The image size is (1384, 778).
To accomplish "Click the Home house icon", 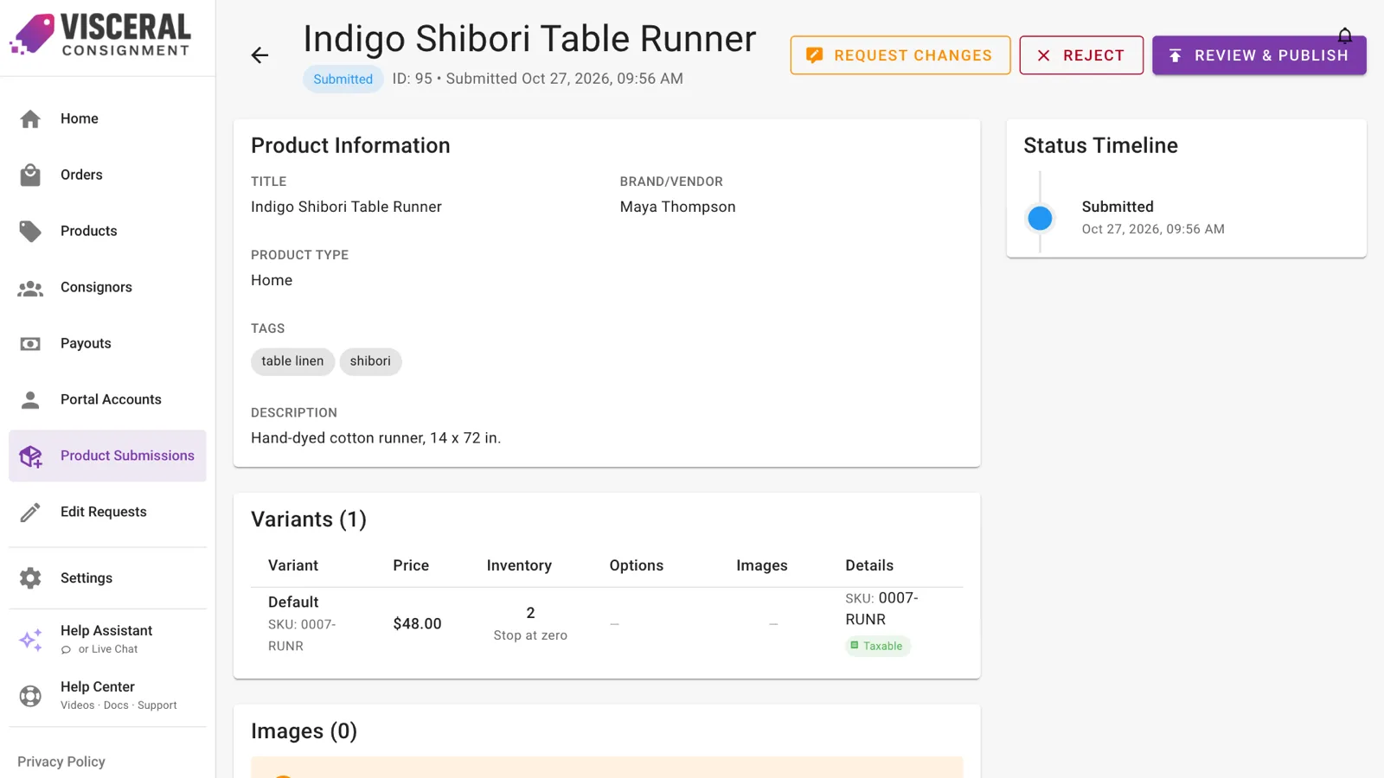I will 30,118.
